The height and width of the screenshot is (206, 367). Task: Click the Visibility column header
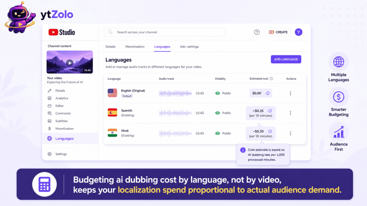tap(220, 79)
